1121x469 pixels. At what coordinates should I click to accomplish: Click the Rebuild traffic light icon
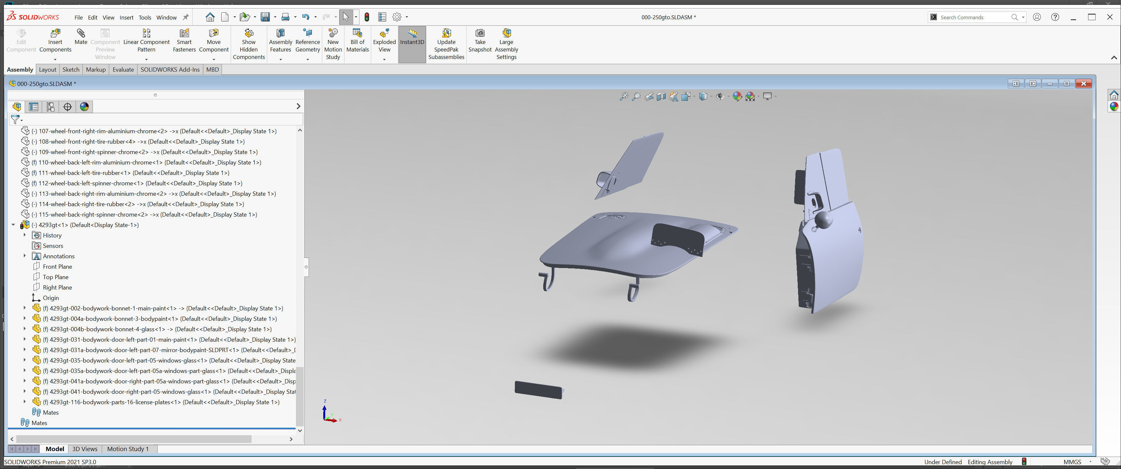coord(367,17)
